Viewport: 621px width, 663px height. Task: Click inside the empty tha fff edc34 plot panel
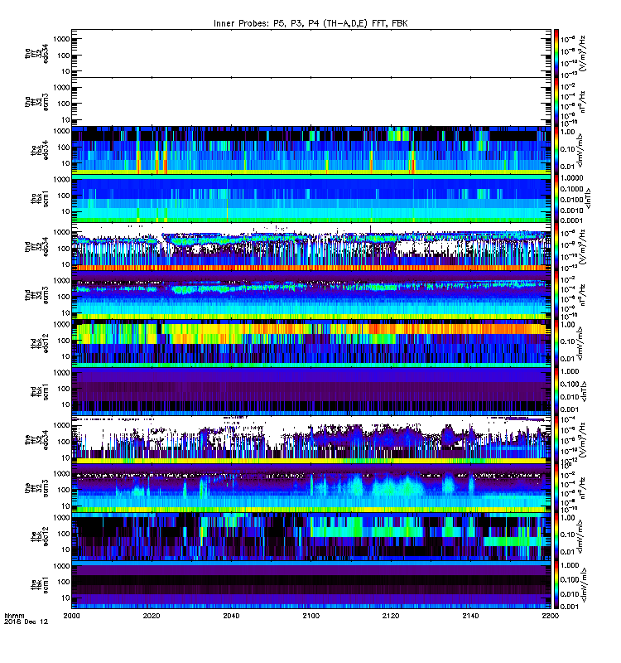pos(311,53)
